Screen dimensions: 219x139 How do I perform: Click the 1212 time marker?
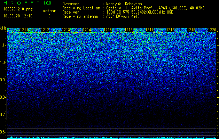[x=45, y=30]
